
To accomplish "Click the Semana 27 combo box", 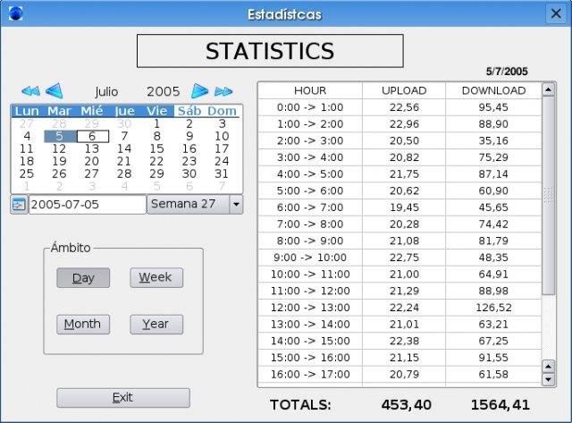I will [195, 205].
